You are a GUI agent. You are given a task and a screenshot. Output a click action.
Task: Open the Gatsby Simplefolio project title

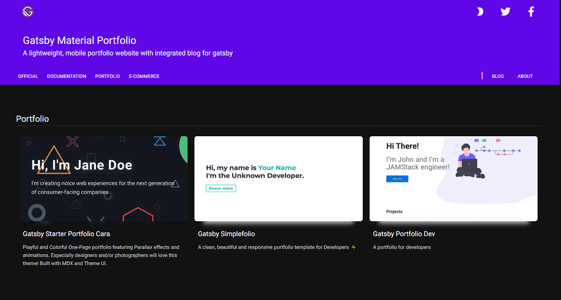226,234
